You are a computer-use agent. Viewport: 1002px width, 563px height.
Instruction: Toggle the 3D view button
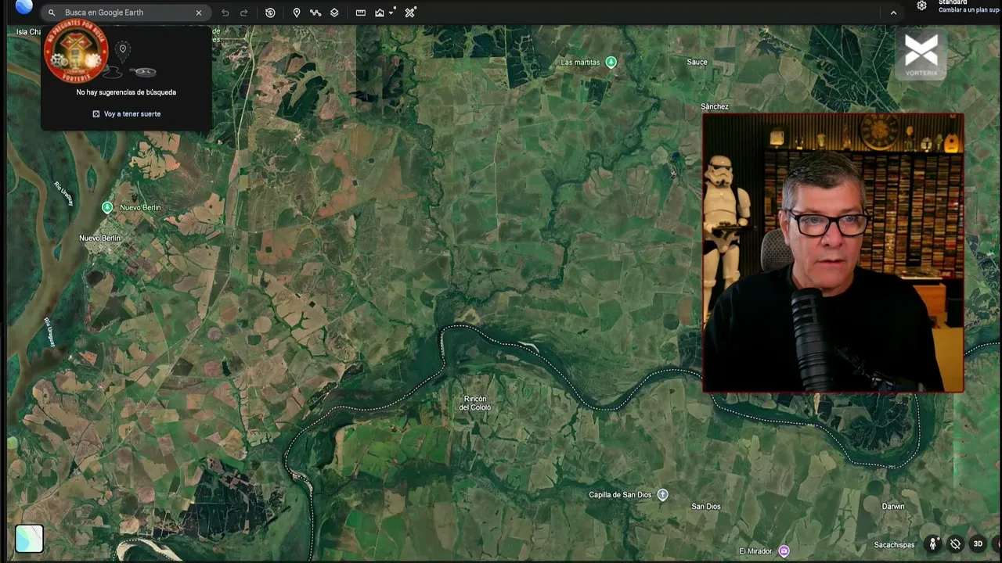click(x=978, y=543)
